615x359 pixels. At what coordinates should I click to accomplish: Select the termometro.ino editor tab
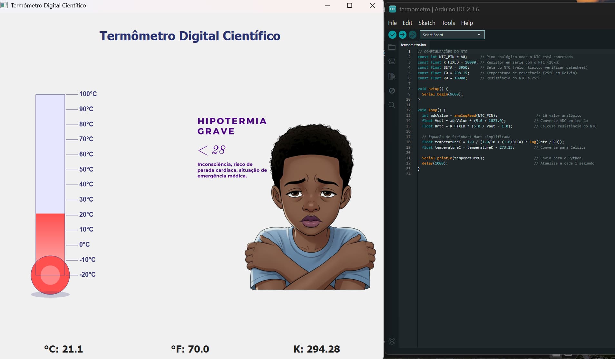pos(413,45)
